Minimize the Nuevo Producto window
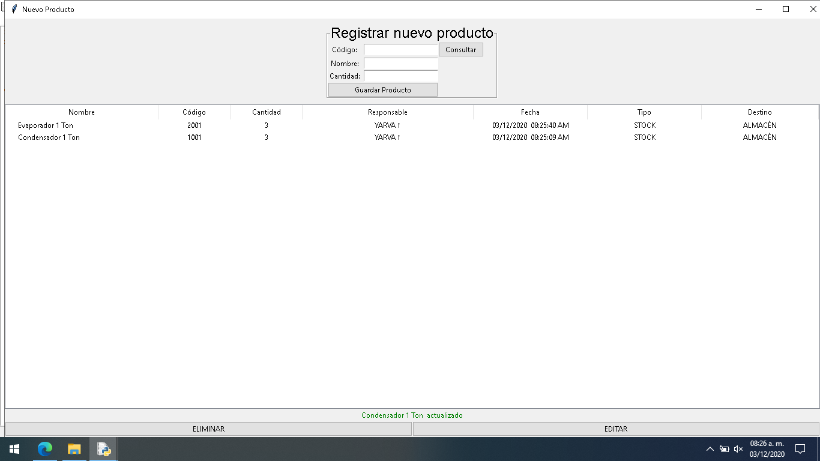 (759, 9)
